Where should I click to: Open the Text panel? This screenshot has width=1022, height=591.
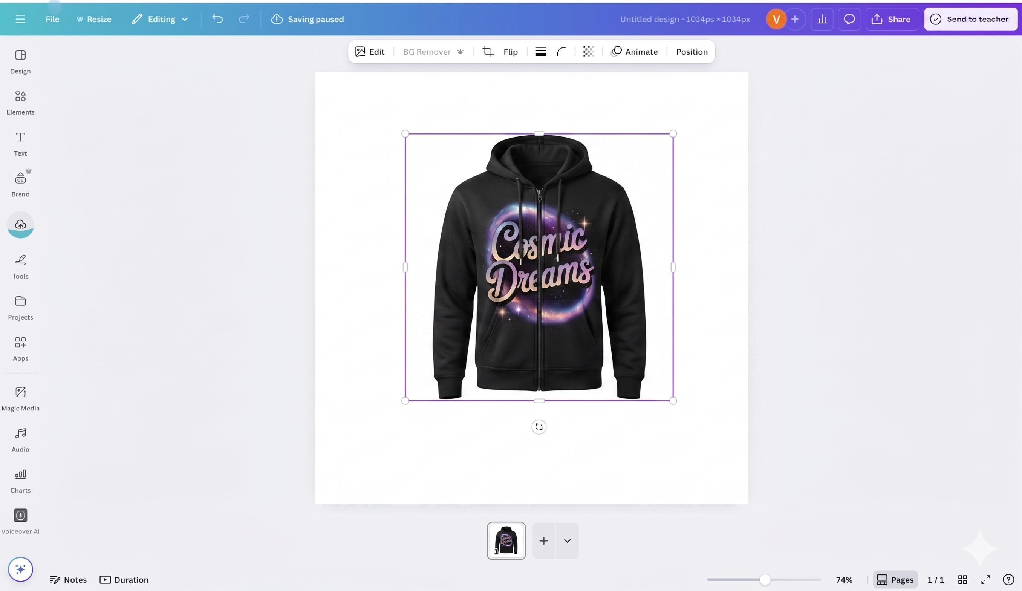tap(20, 144)
